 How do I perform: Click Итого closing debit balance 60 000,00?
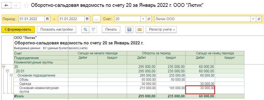tap(200, 96)
